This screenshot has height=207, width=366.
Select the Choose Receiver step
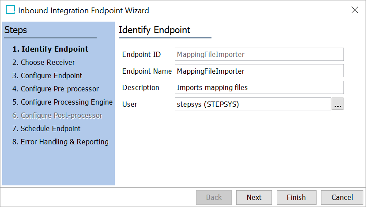click(x=44, y=62)
